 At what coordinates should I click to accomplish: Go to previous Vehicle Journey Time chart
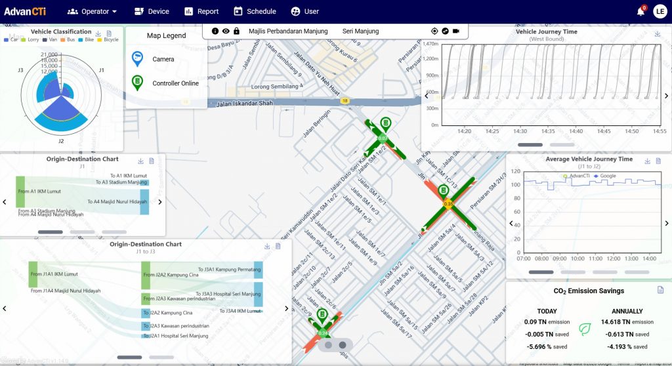point(427,96)
